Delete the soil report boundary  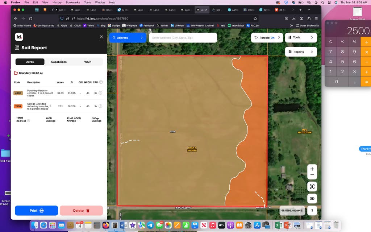click(81, 211)
